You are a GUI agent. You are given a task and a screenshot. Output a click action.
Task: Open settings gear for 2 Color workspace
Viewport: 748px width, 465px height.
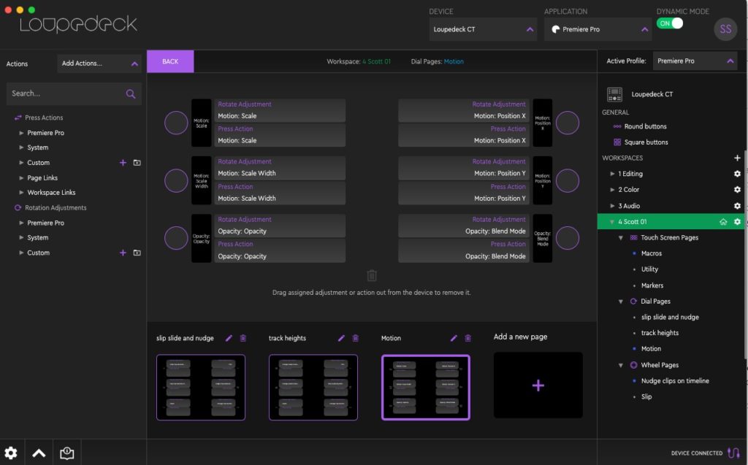pos(737,190)
